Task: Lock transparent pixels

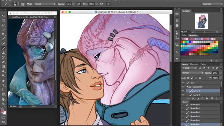Action: click(x=188, y=78)
